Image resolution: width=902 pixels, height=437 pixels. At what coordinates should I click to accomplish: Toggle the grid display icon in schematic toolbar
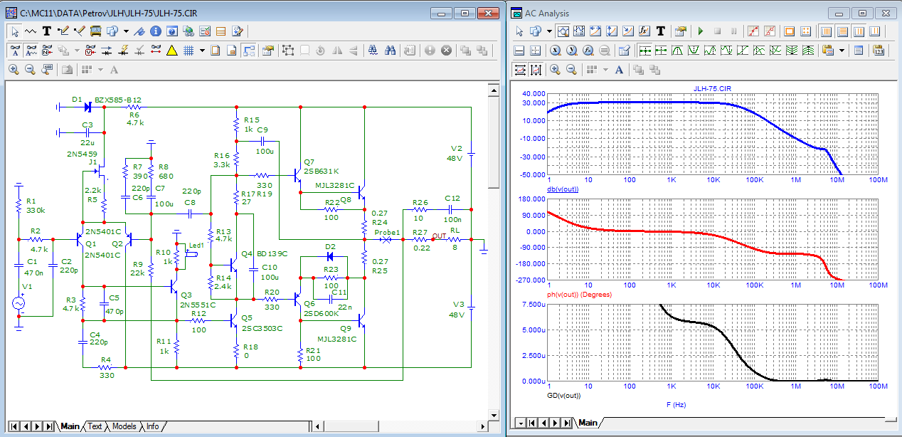(x=189, y=51)
